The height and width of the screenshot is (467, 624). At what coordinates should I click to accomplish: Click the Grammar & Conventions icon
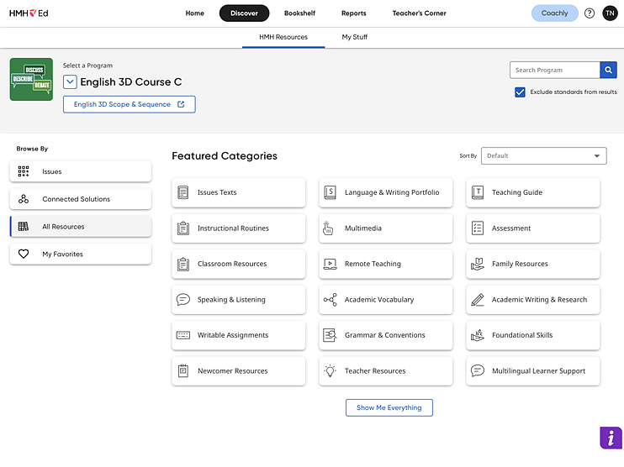pyautogui.click(x=330, y=335)
